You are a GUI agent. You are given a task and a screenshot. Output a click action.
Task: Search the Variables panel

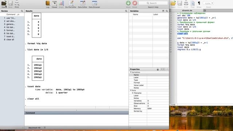click(167, 11)
